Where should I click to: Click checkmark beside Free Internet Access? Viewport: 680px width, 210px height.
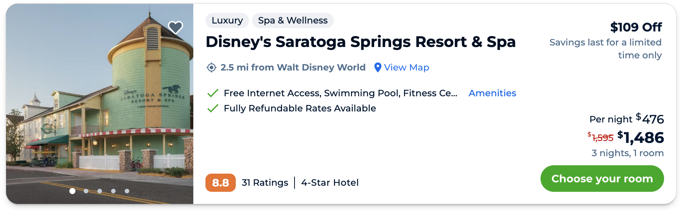(x=213, y=93)
